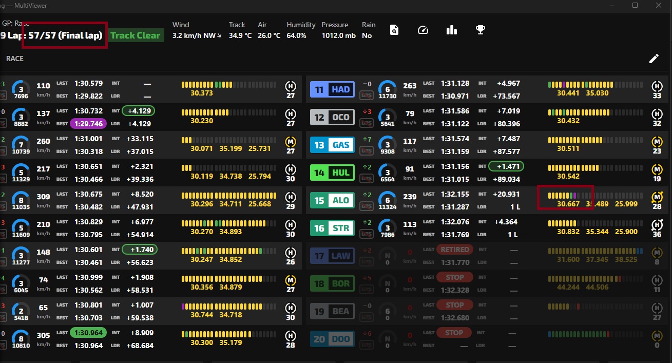Select the 16 STR driver tag

(x=332, y=228)
